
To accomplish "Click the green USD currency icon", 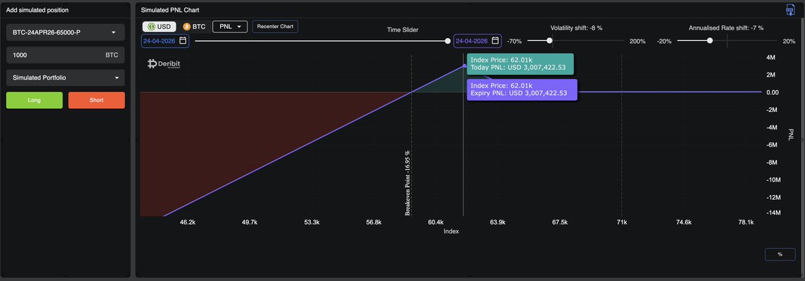I will click(x=152, y=27).
